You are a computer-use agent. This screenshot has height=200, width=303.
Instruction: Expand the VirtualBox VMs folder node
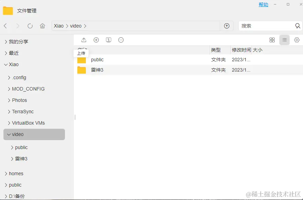pos(9,123)
